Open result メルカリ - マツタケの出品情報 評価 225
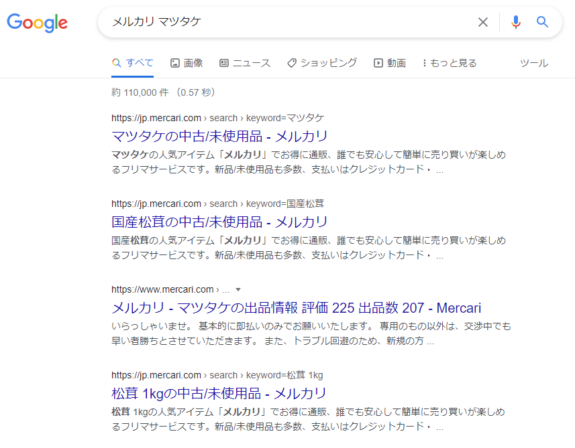575x448 pixels. pyautogui.click(x=296, y=308)
